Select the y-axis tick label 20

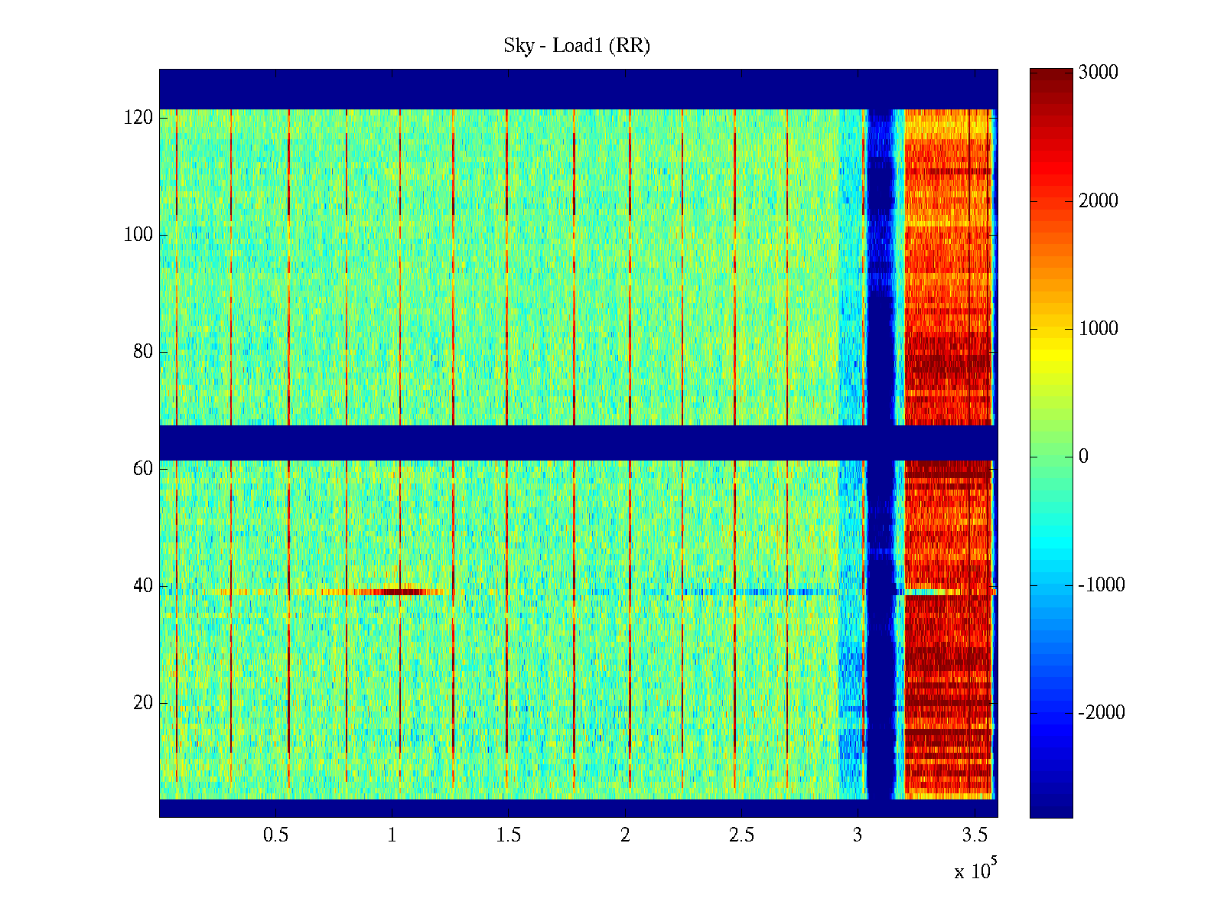(x=143, y=703)
